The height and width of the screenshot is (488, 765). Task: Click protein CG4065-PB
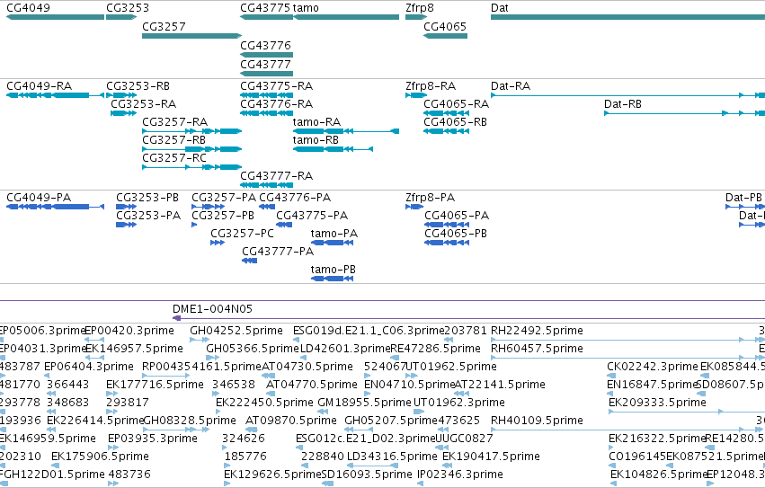447,243
